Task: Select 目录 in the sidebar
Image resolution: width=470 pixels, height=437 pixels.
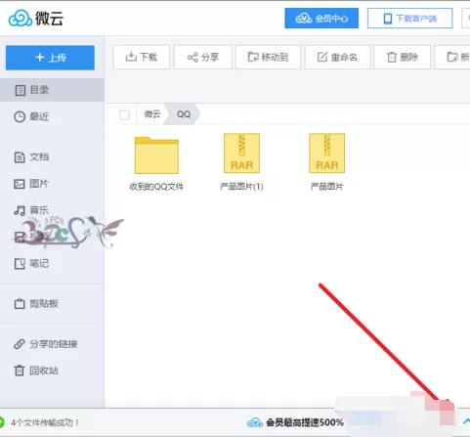Action: 52,90
